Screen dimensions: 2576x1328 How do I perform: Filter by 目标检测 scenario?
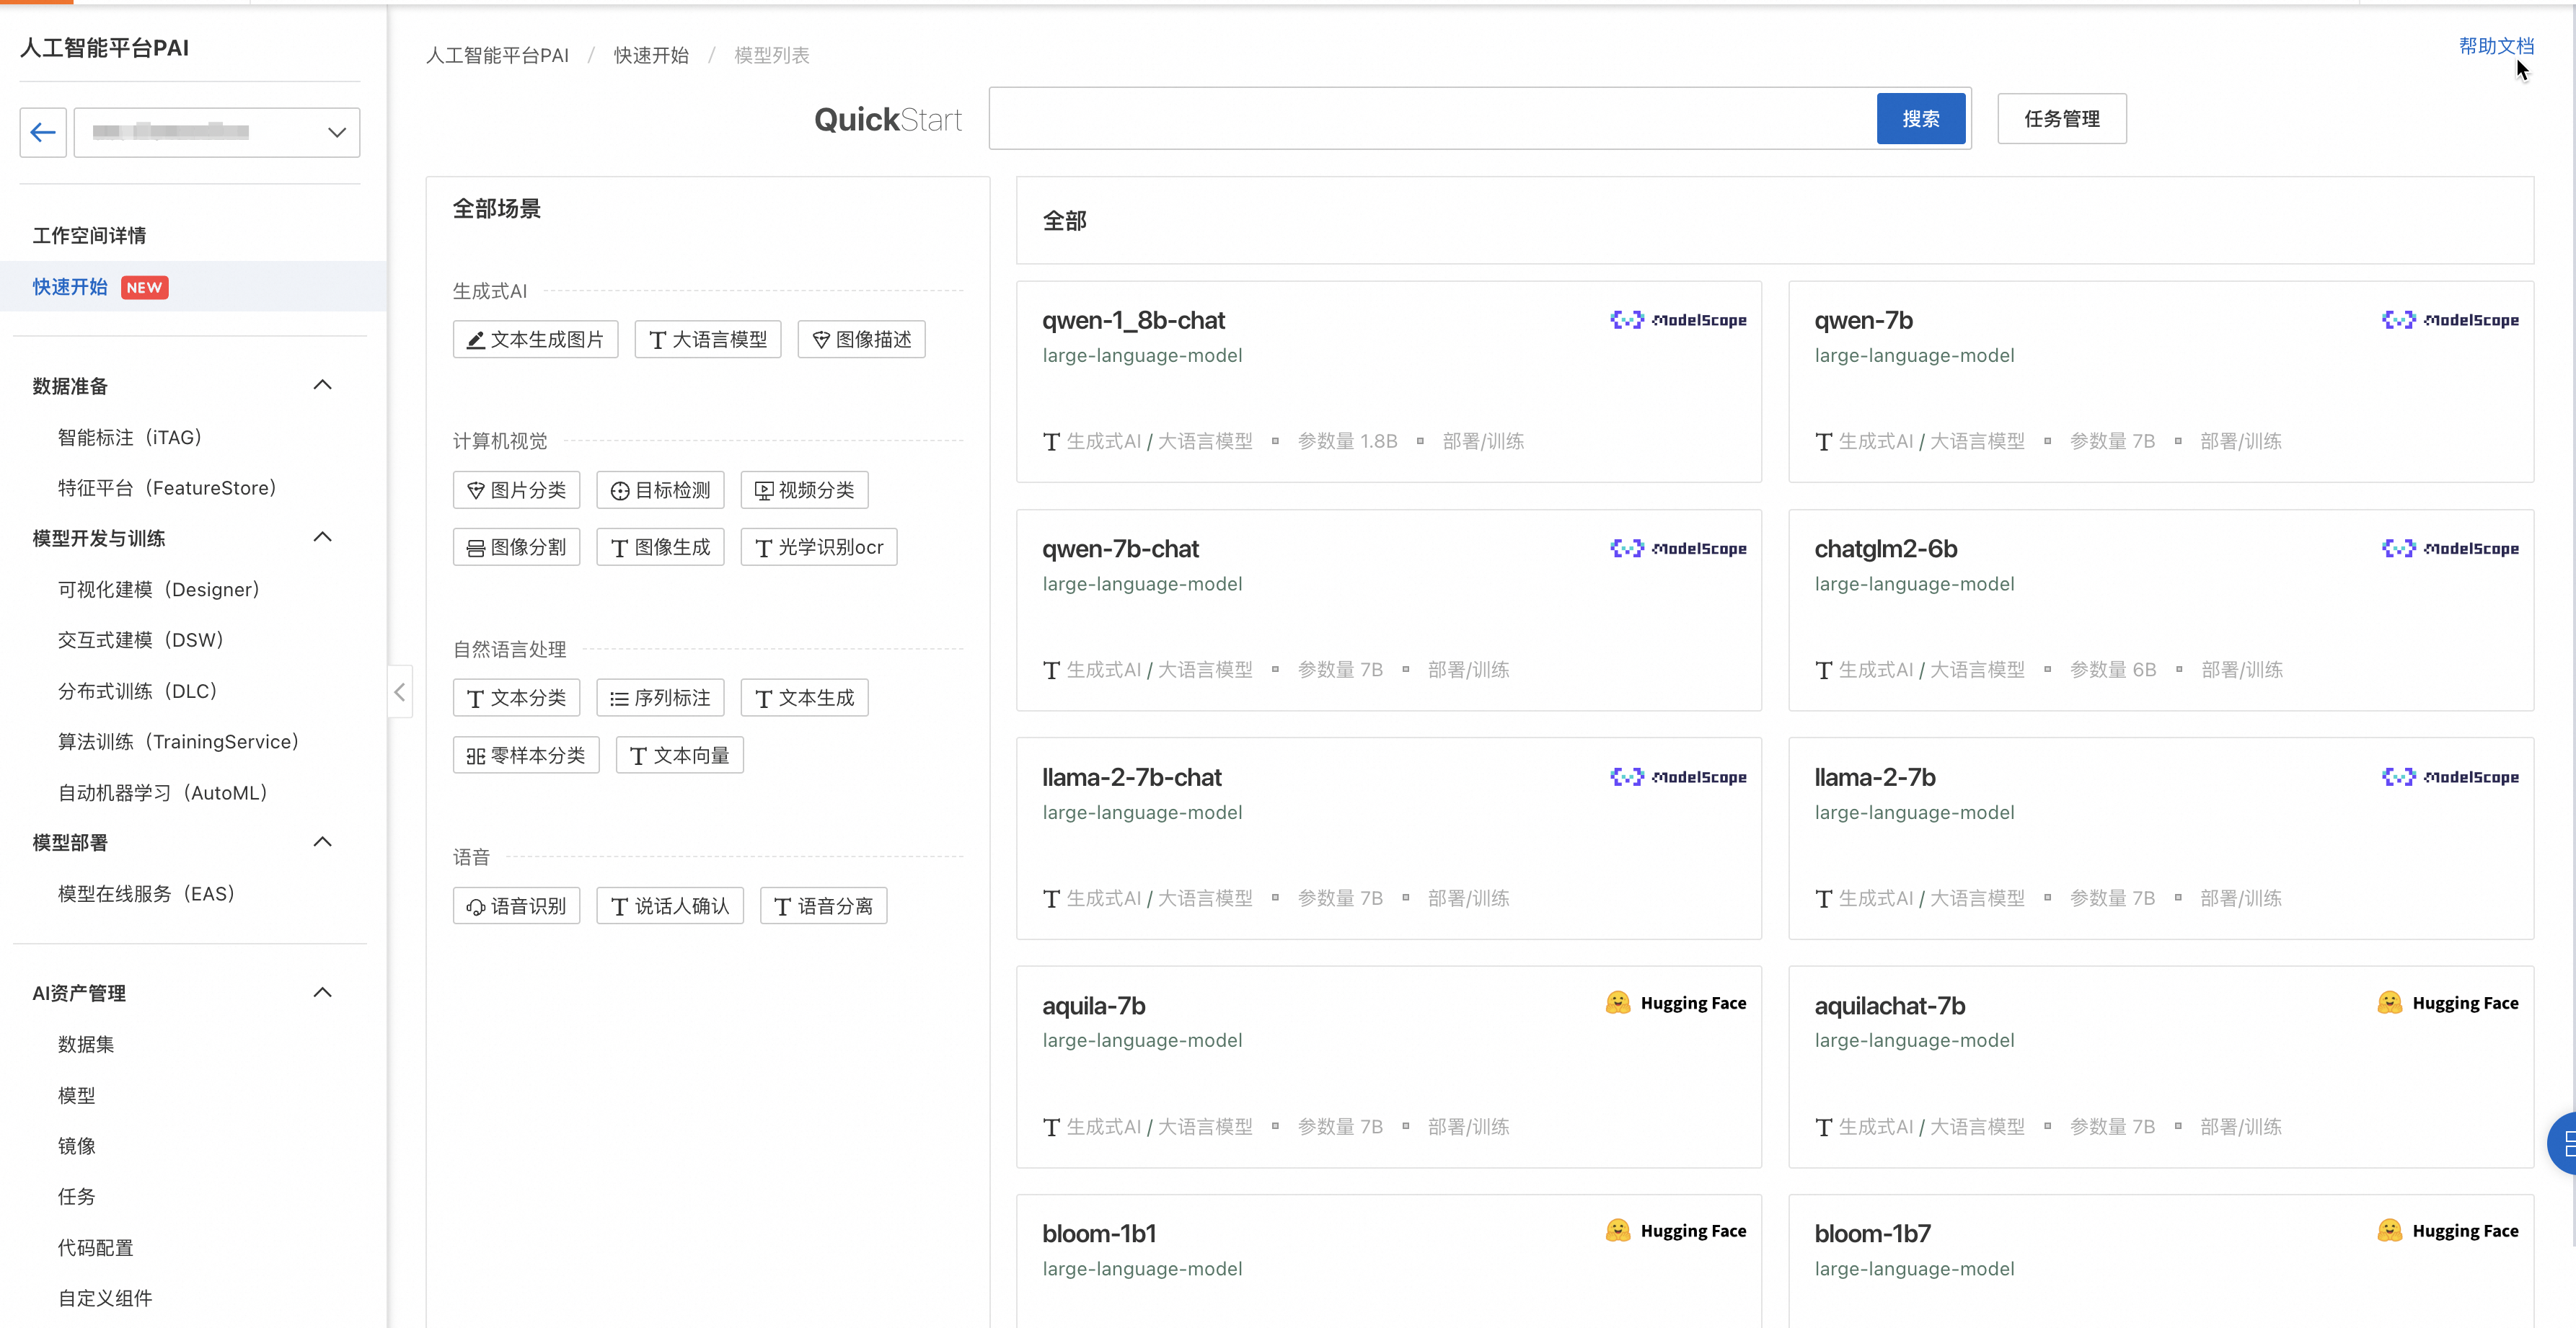(660, 491)
